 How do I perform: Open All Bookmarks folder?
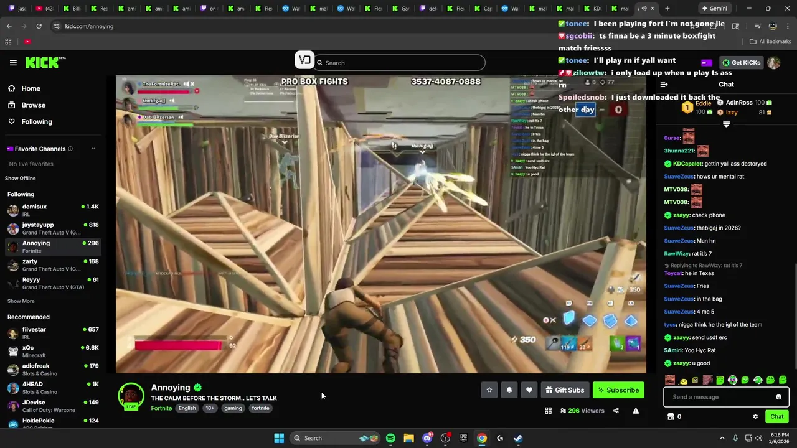770,42
